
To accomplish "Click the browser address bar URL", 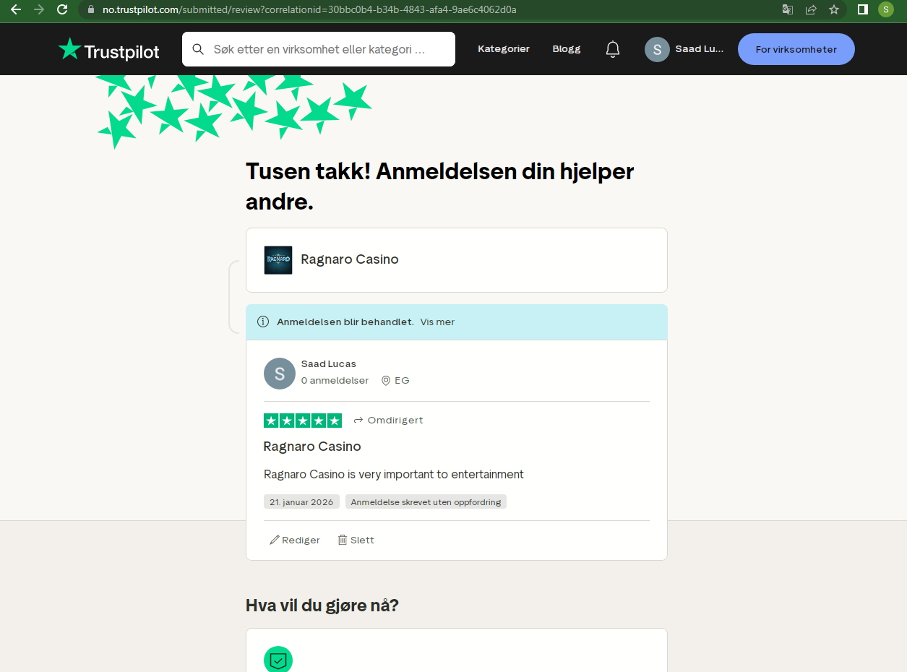I will coord(309,10).
